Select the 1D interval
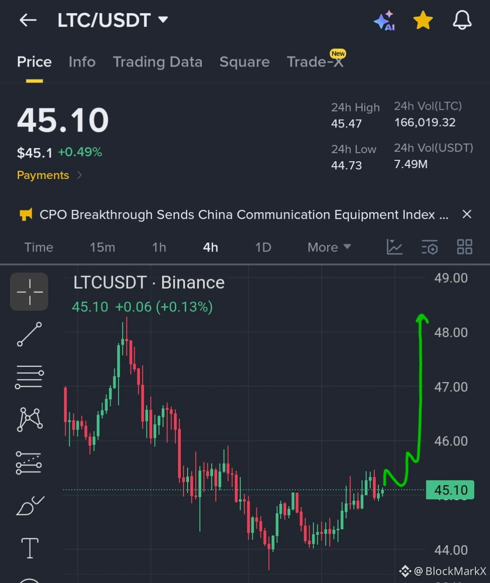 point(263,247)
